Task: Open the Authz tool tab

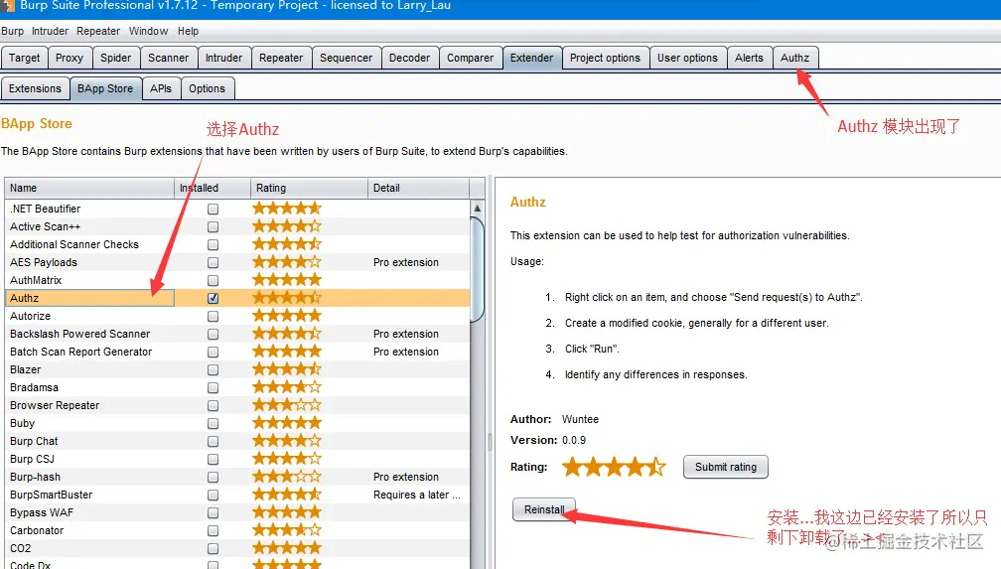Action: click(794, 58)
